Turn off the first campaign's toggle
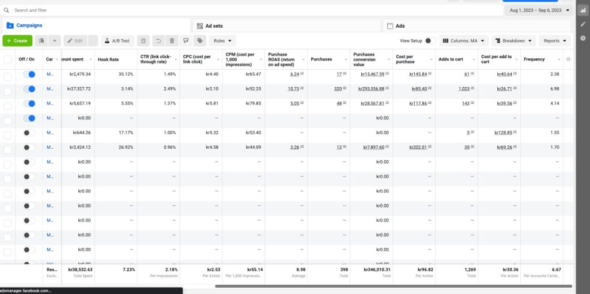 (x=29, y=74)
